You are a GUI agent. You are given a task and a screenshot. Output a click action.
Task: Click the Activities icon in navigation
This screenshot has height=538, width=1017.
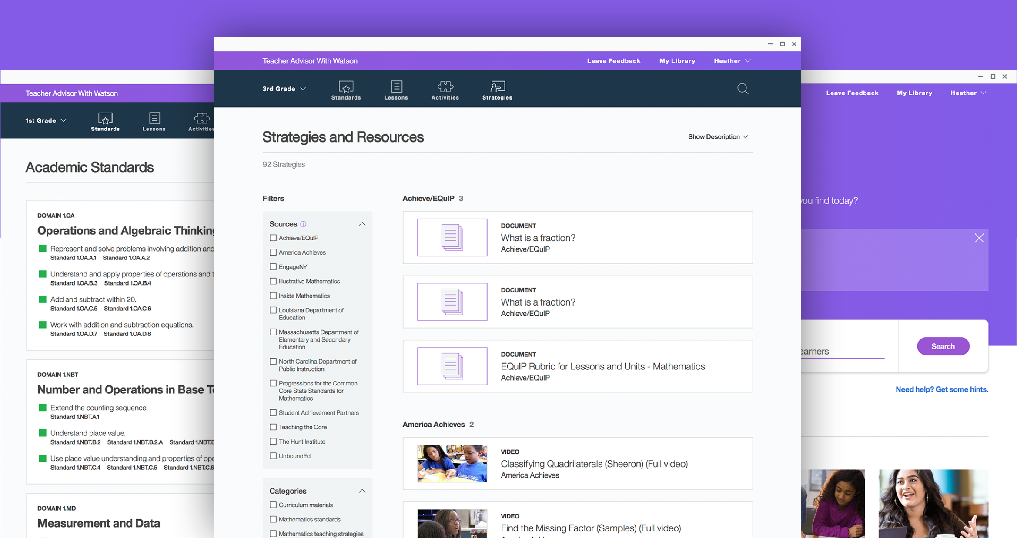pos(445,87)
